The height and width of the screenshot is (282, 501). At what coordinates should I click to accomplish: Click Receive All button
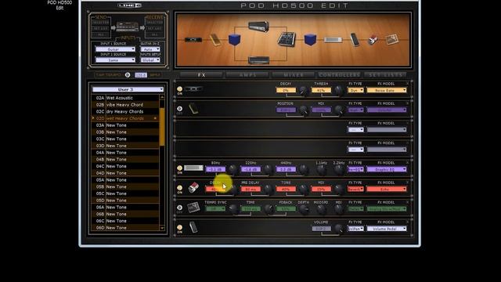[x=155, y=34]
